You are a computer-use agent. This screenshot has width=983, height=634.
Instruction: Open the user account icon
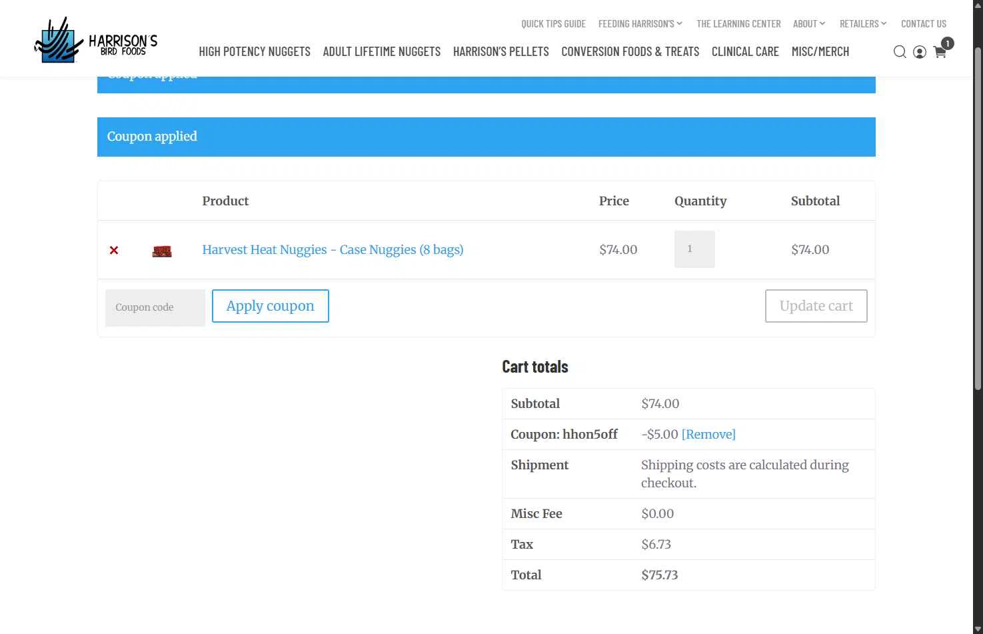920,52
